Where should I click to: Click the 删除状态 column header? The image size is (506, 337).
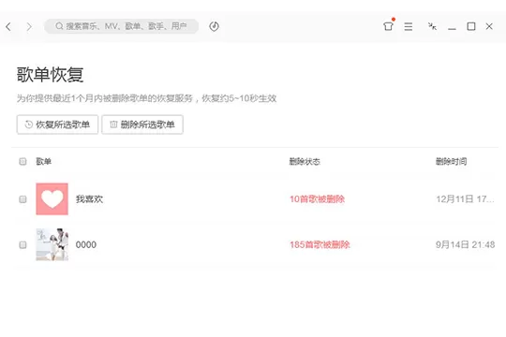pyautogui.click(x=305, y=161)
